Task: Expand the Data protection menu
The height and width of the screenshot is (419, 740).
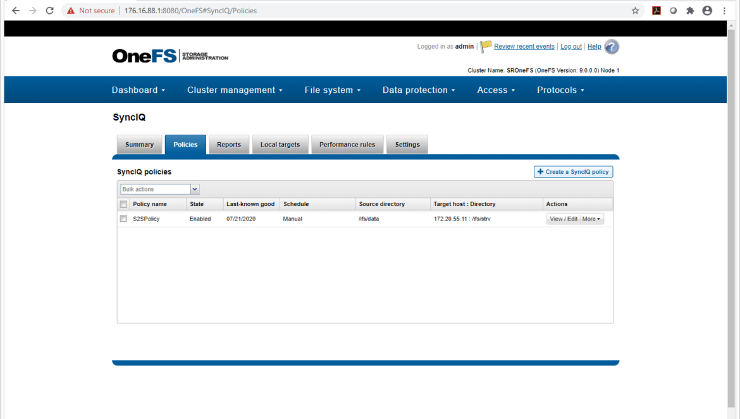Action: click(x=419, y=90)
